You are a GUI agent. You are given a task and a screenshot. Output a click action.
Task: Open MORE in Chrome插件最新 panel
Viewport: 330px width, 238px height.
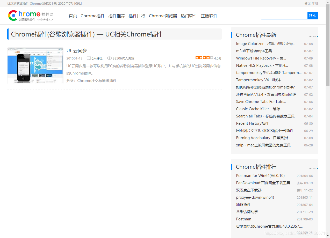314,36
